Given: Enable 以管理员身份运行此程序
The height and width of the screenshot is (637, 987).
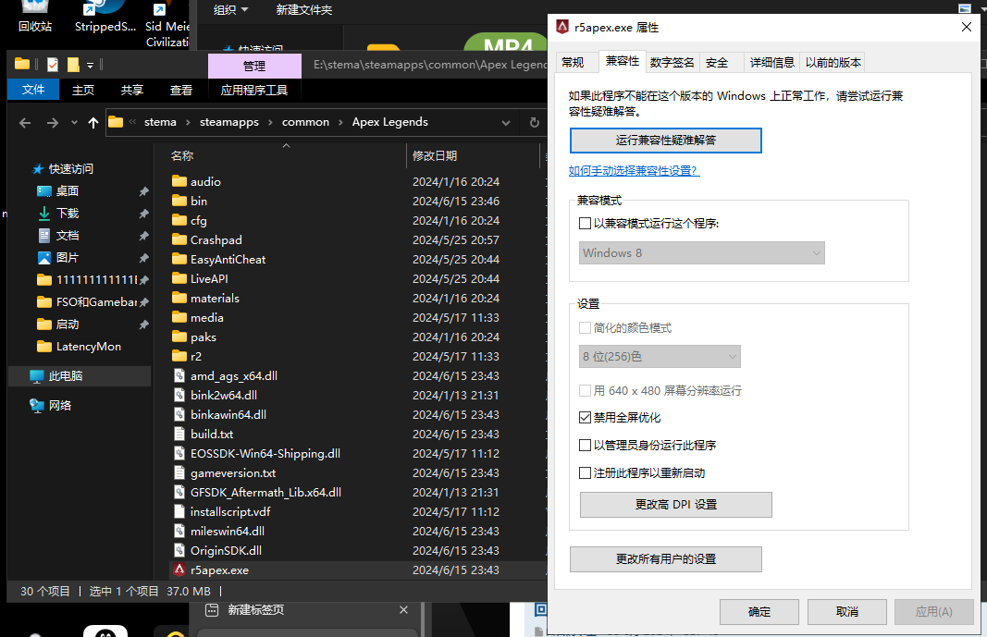Looking at the screenshot, I should (x=585, y=444).
